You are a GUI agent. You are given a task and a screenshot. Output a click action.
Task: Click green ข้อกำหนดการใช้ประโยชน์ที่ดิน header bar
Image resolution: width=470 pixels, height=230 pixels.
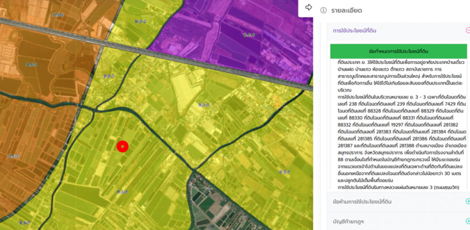(398, 51)
